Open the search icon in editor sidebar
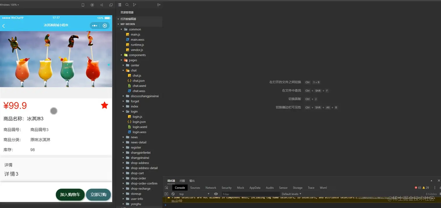Image resolution: width=441 pixels, height=208 pixels. pyautogui.click(x=127, y=5)
